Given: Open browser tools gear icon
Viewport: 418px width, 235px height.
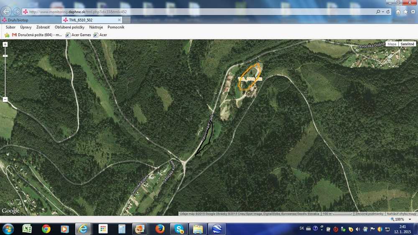Looking at the screenshot, I should pos(413,12).
